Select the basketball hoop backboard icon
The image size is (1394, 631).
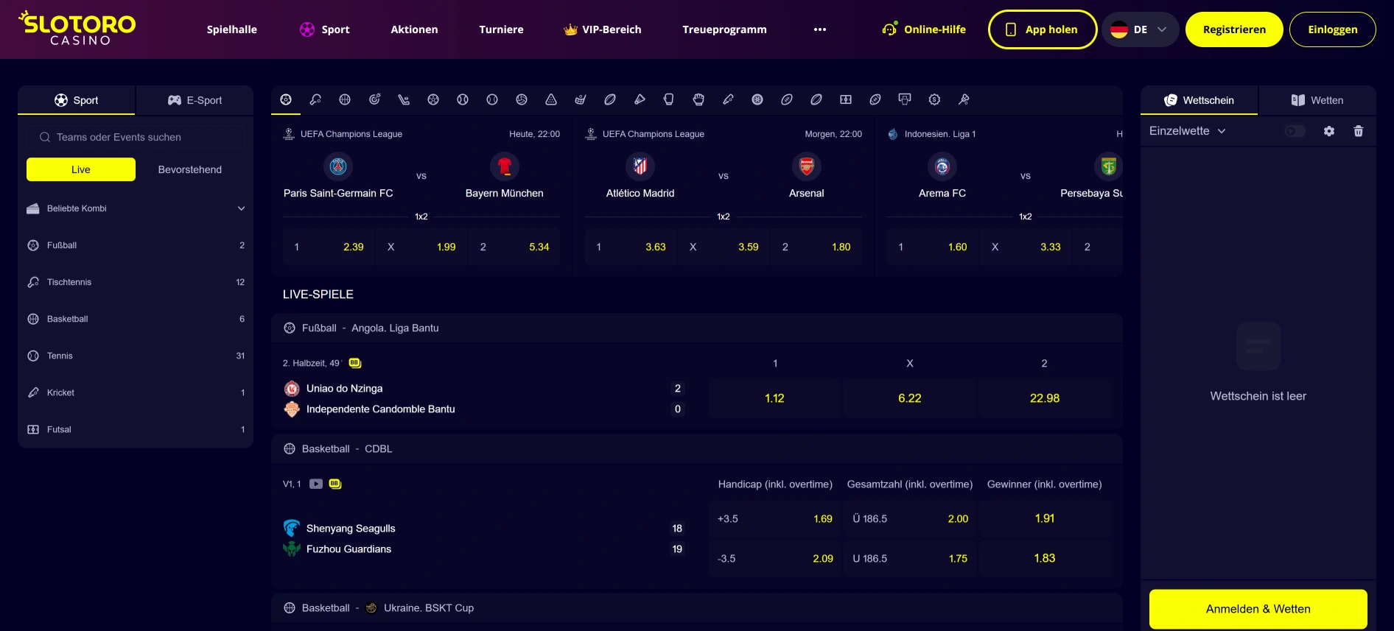click(x=905, y=99)
